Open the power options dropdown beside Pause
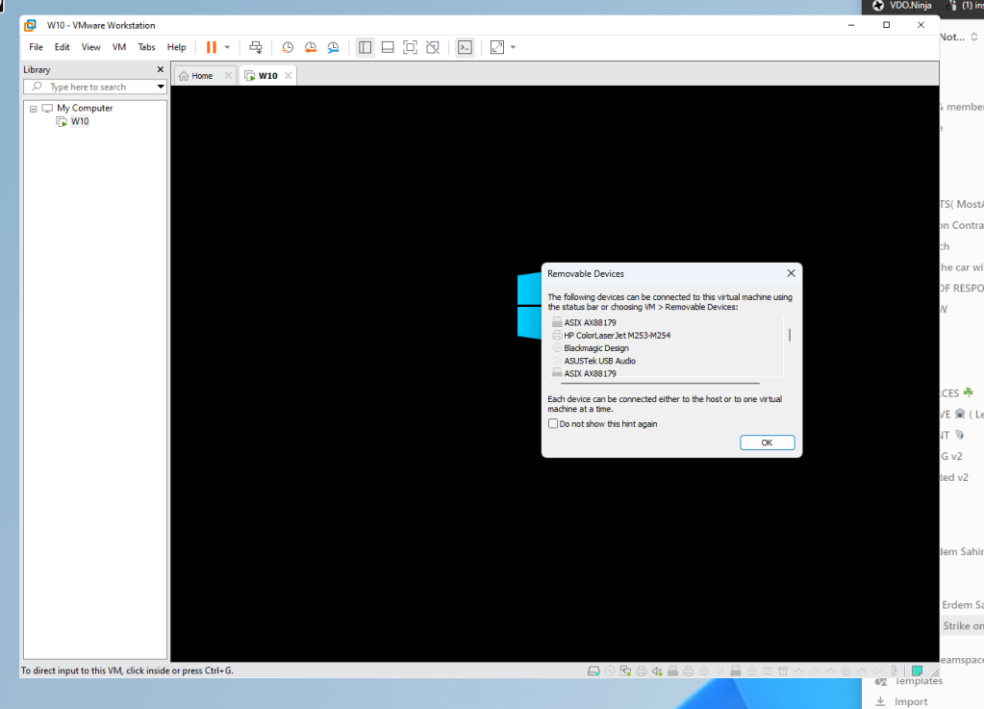Image resolution: width=984 pixels, height=709 pixels. (x=227, y=47)
